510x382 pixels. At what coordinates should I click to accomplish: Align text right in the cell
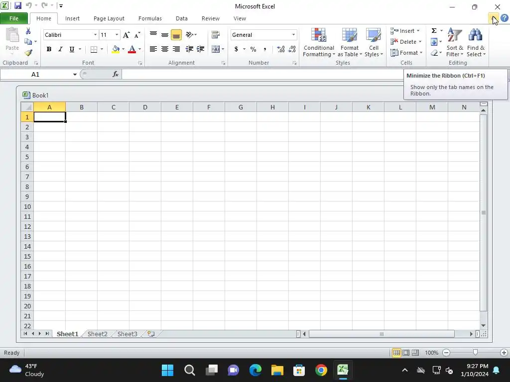tap(176, 49)
